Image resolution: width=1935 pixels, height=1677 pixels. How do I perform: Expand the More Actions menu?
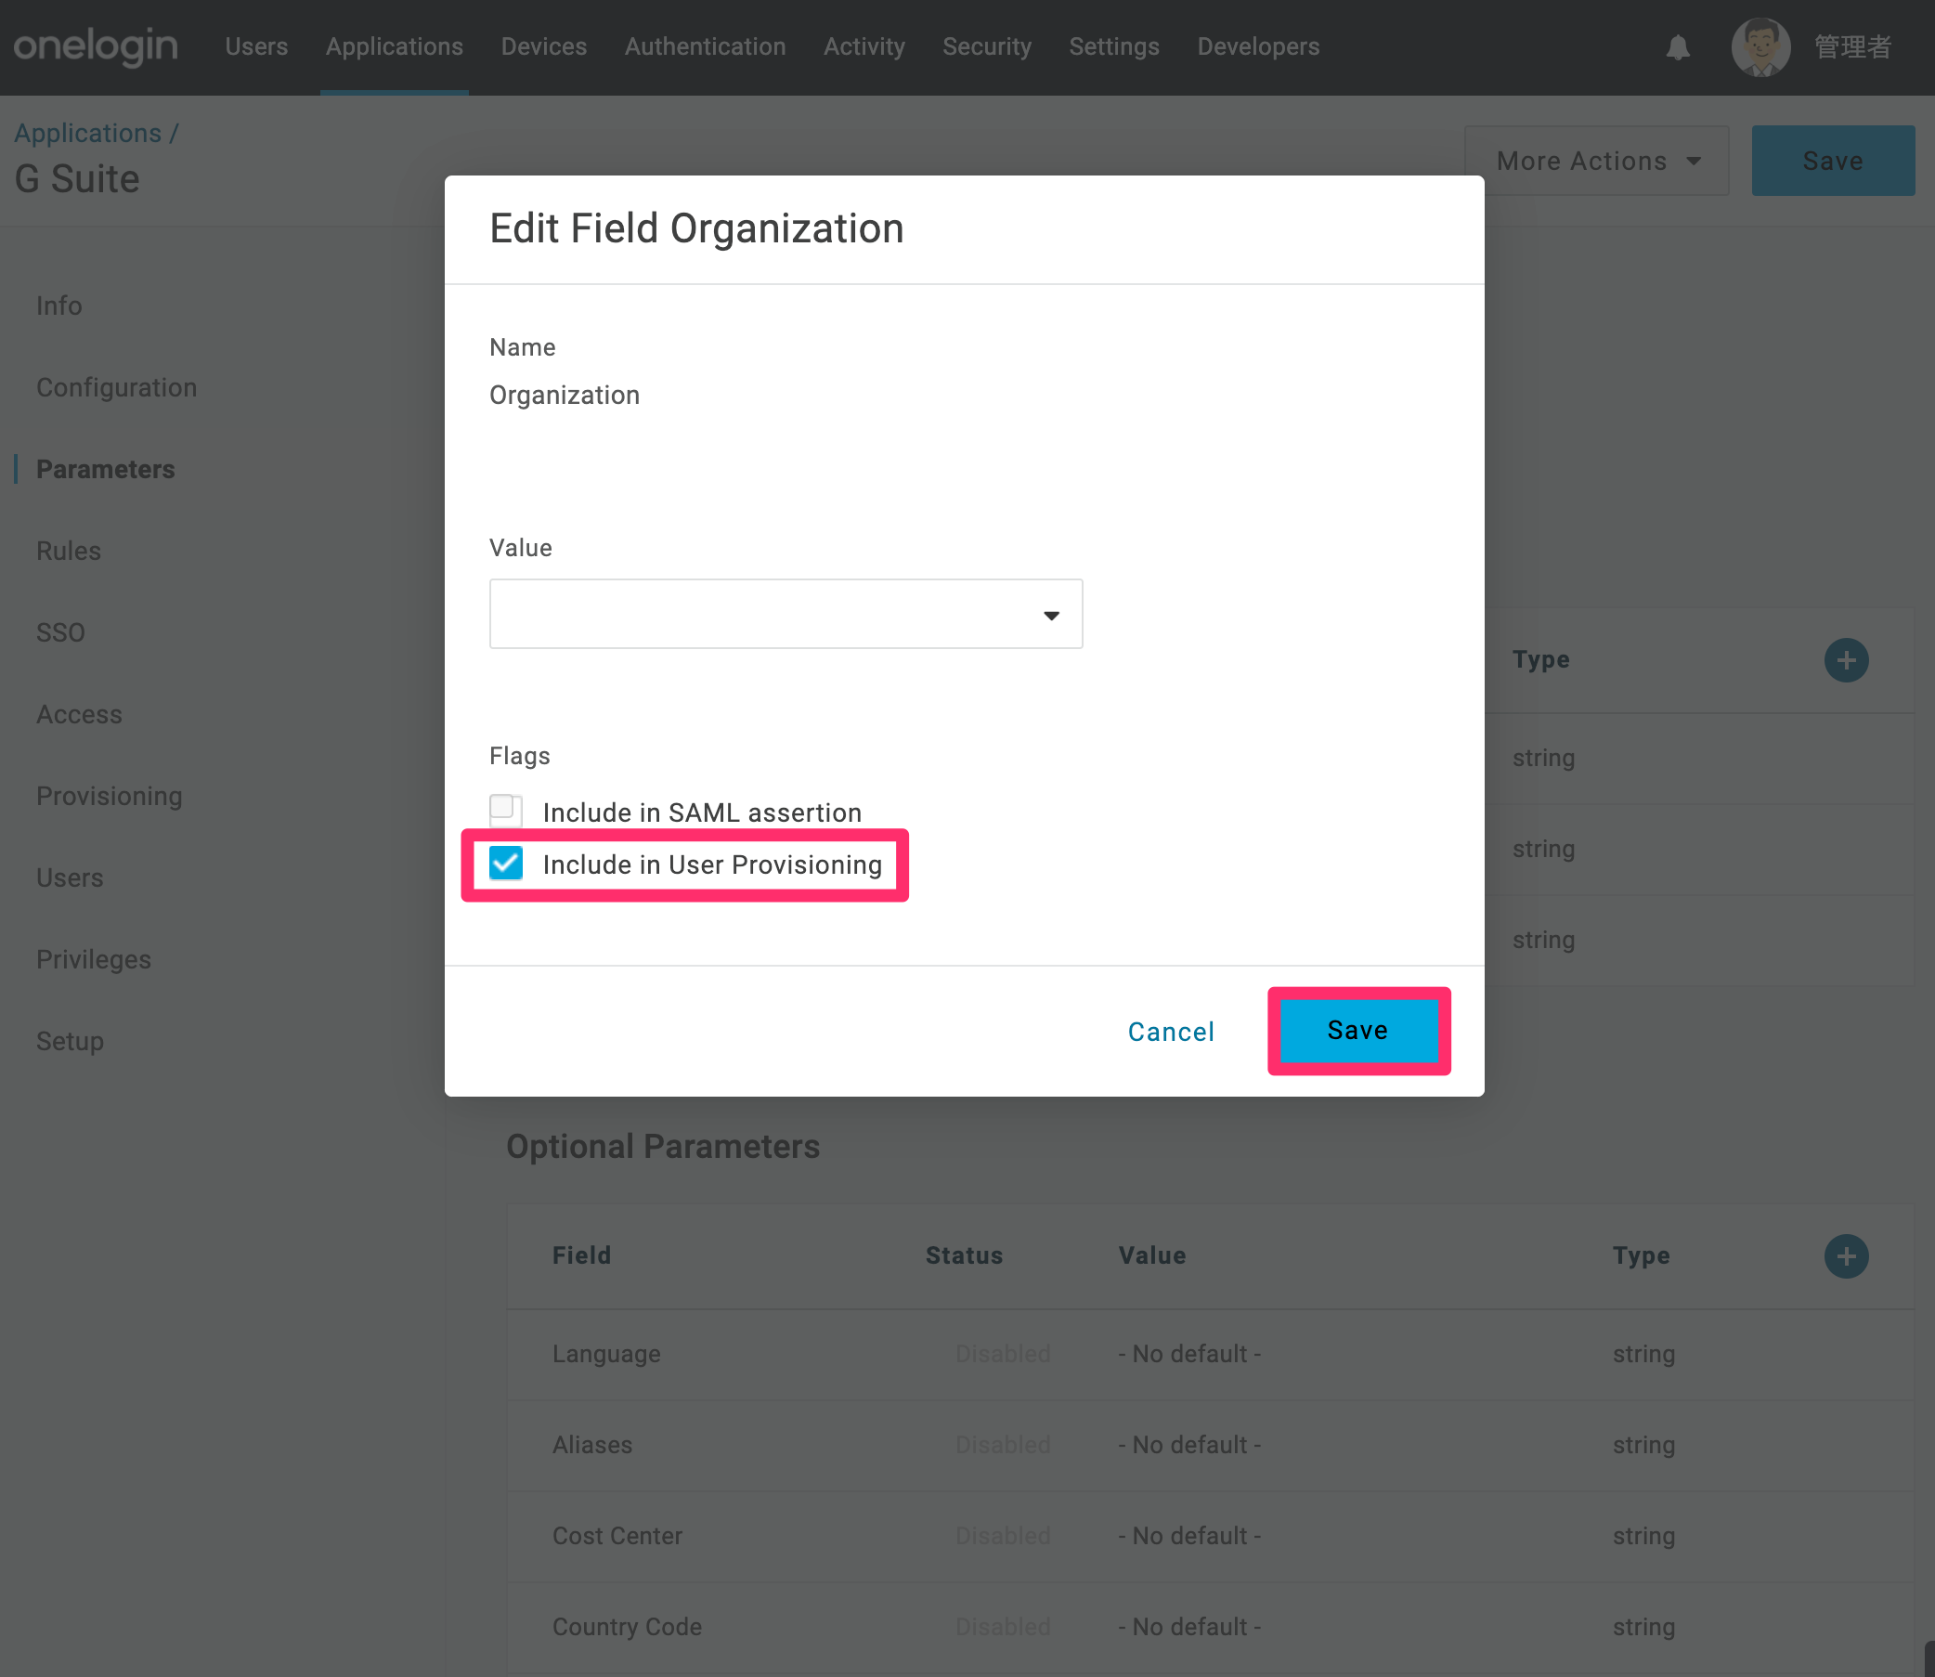[x=1595, y=161]
